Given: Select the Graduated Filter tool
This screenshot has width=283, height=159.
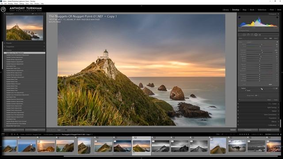Looking at the screenshot, I should click(x=252, y=34).
